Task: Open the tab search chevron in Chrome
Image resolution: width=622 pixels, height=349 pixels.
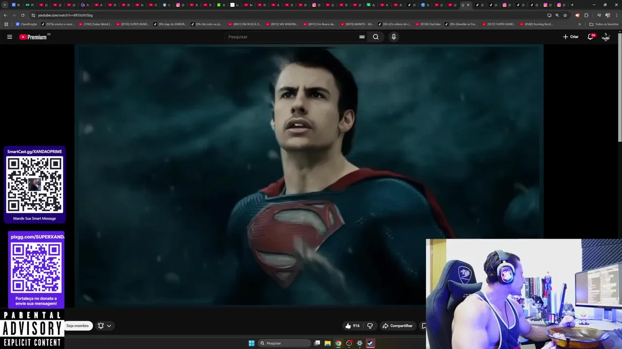Action: point(5,5)
